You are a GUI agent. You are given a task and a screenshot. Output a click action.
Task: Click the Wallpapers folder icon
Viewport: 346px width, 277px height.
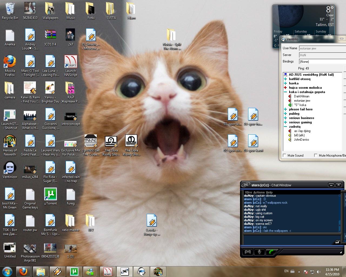tap(51, 11)
